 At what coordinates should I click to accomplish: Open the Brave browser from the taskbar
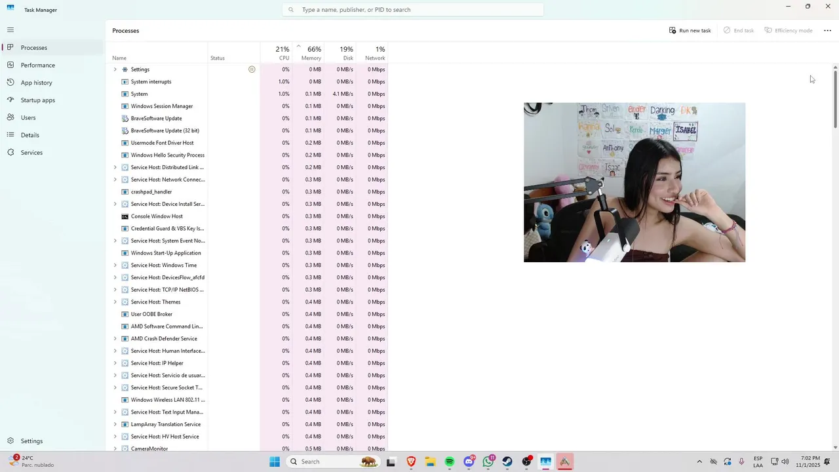[411, 462]
